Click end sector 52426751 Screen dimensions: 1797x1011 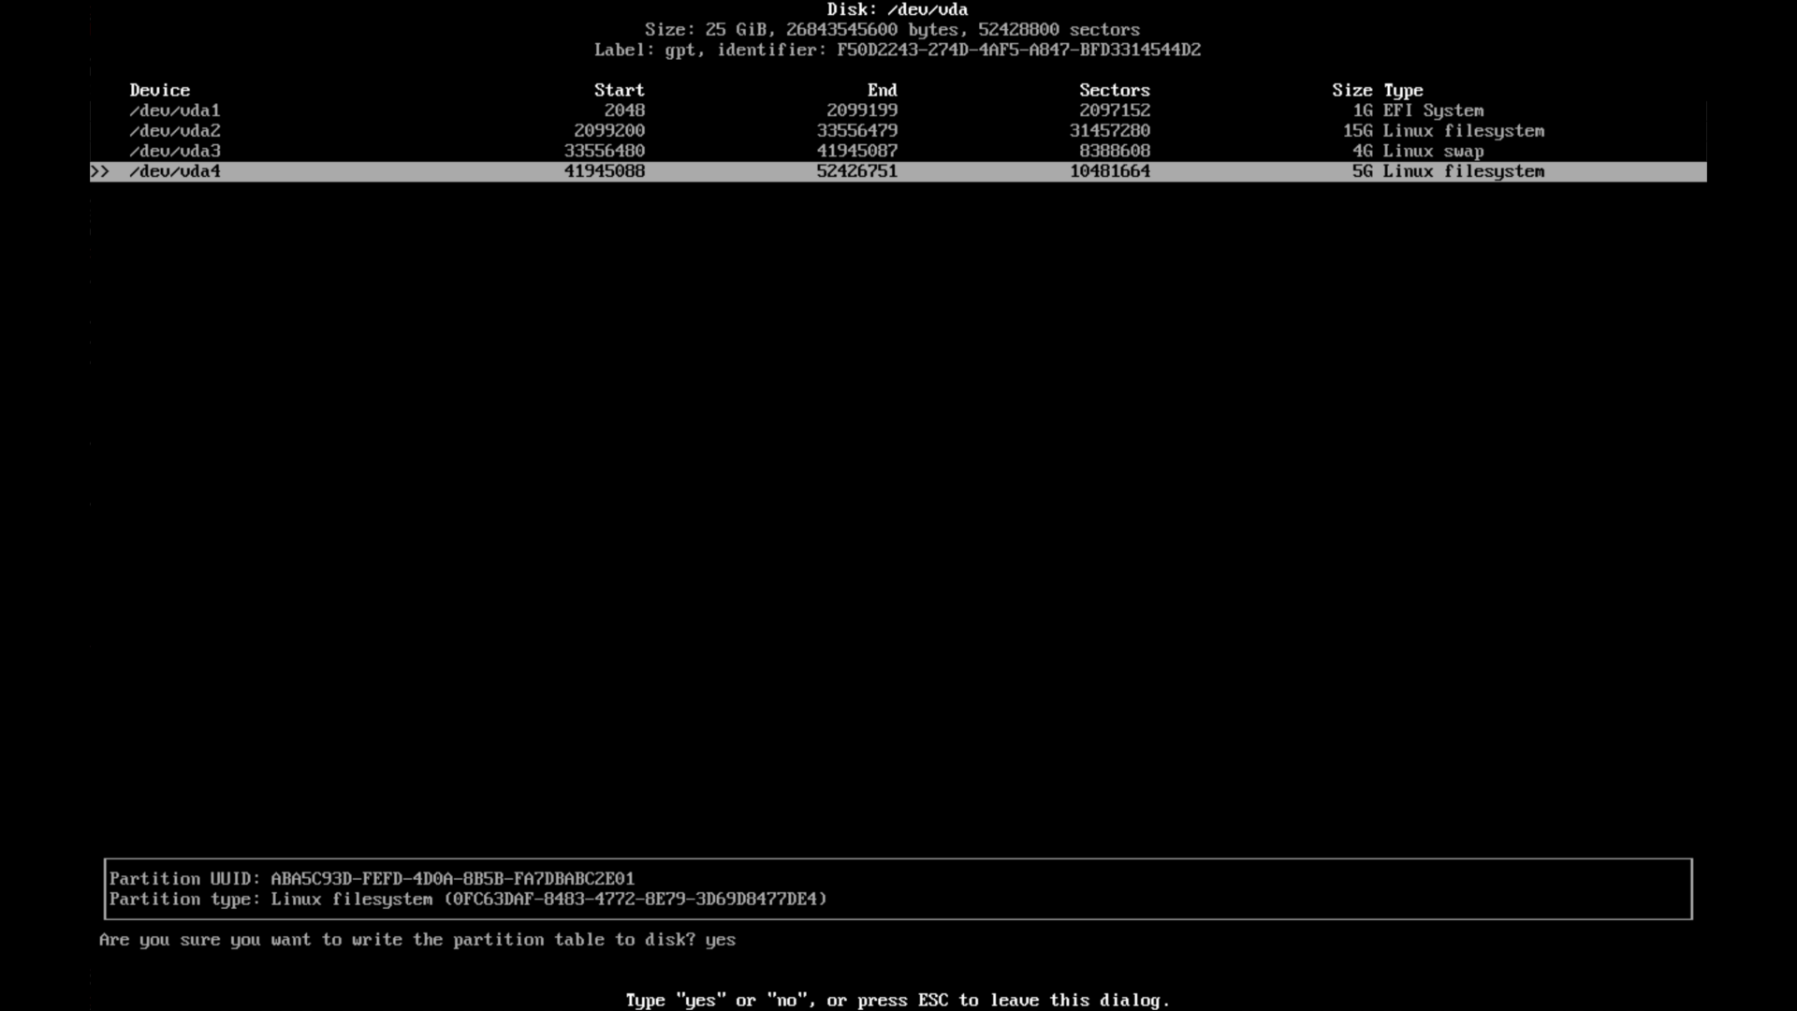point(857,171)
